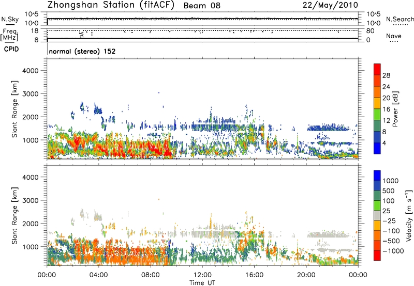This screenshot has height=286, width=414.
Task: Click the "24" label on Power colorbar
Action: pyautogui.click(x=386, y=87)
